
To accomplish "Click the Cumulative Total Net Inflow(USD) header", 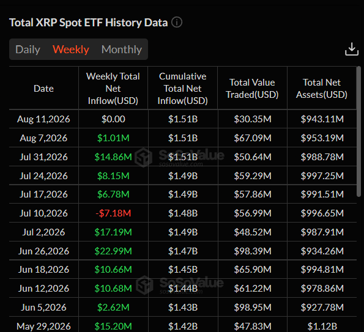I will point(183,89).
